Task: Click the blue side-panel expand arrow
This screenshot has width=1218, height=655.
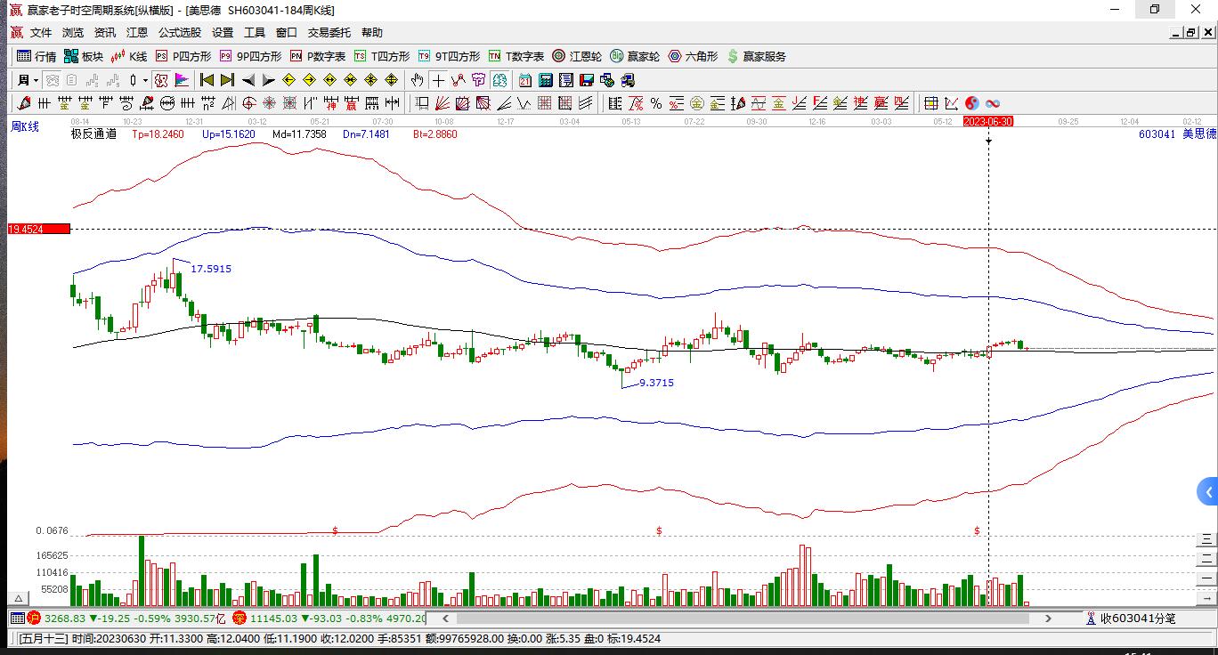Action: 1208,492
